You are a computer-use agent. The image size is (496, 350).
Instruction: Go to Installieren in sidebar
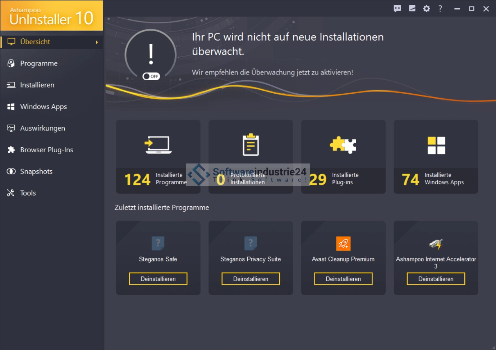pyautogui.click(x=37, y=85)
